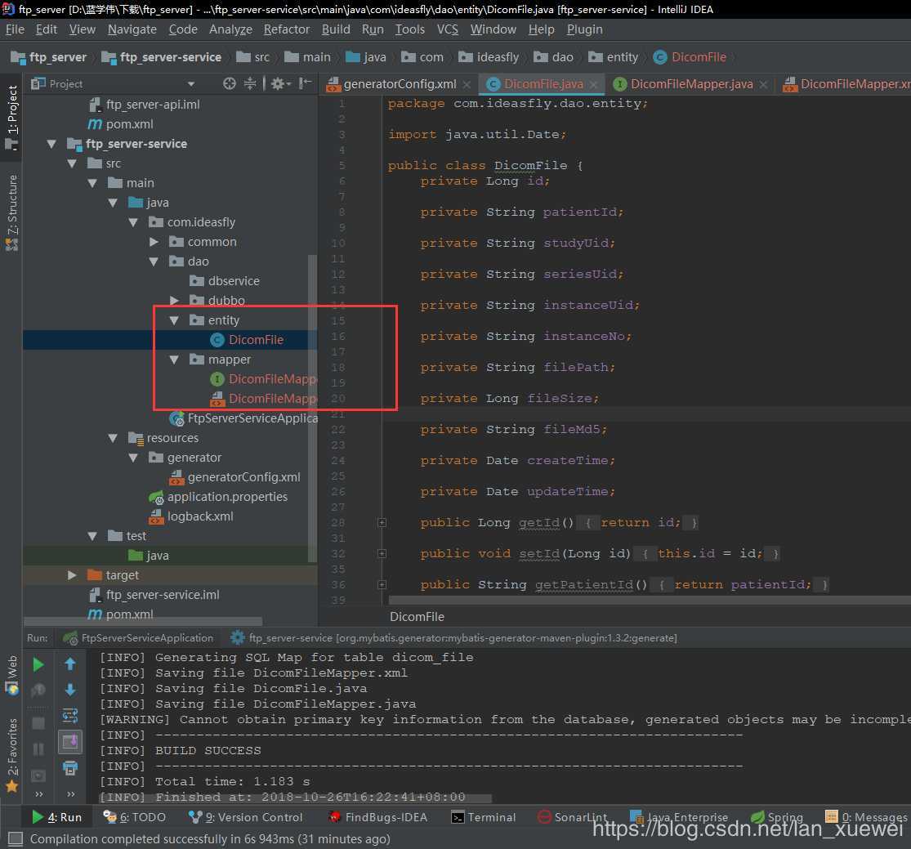Click the ftp_server-service breadcrumb
The width and height of the screenshot is (911, 849).
click(162, 57)
